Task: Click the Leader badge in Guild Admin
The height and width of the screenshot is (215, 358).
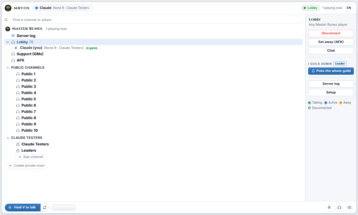Action: click(340, 64)
